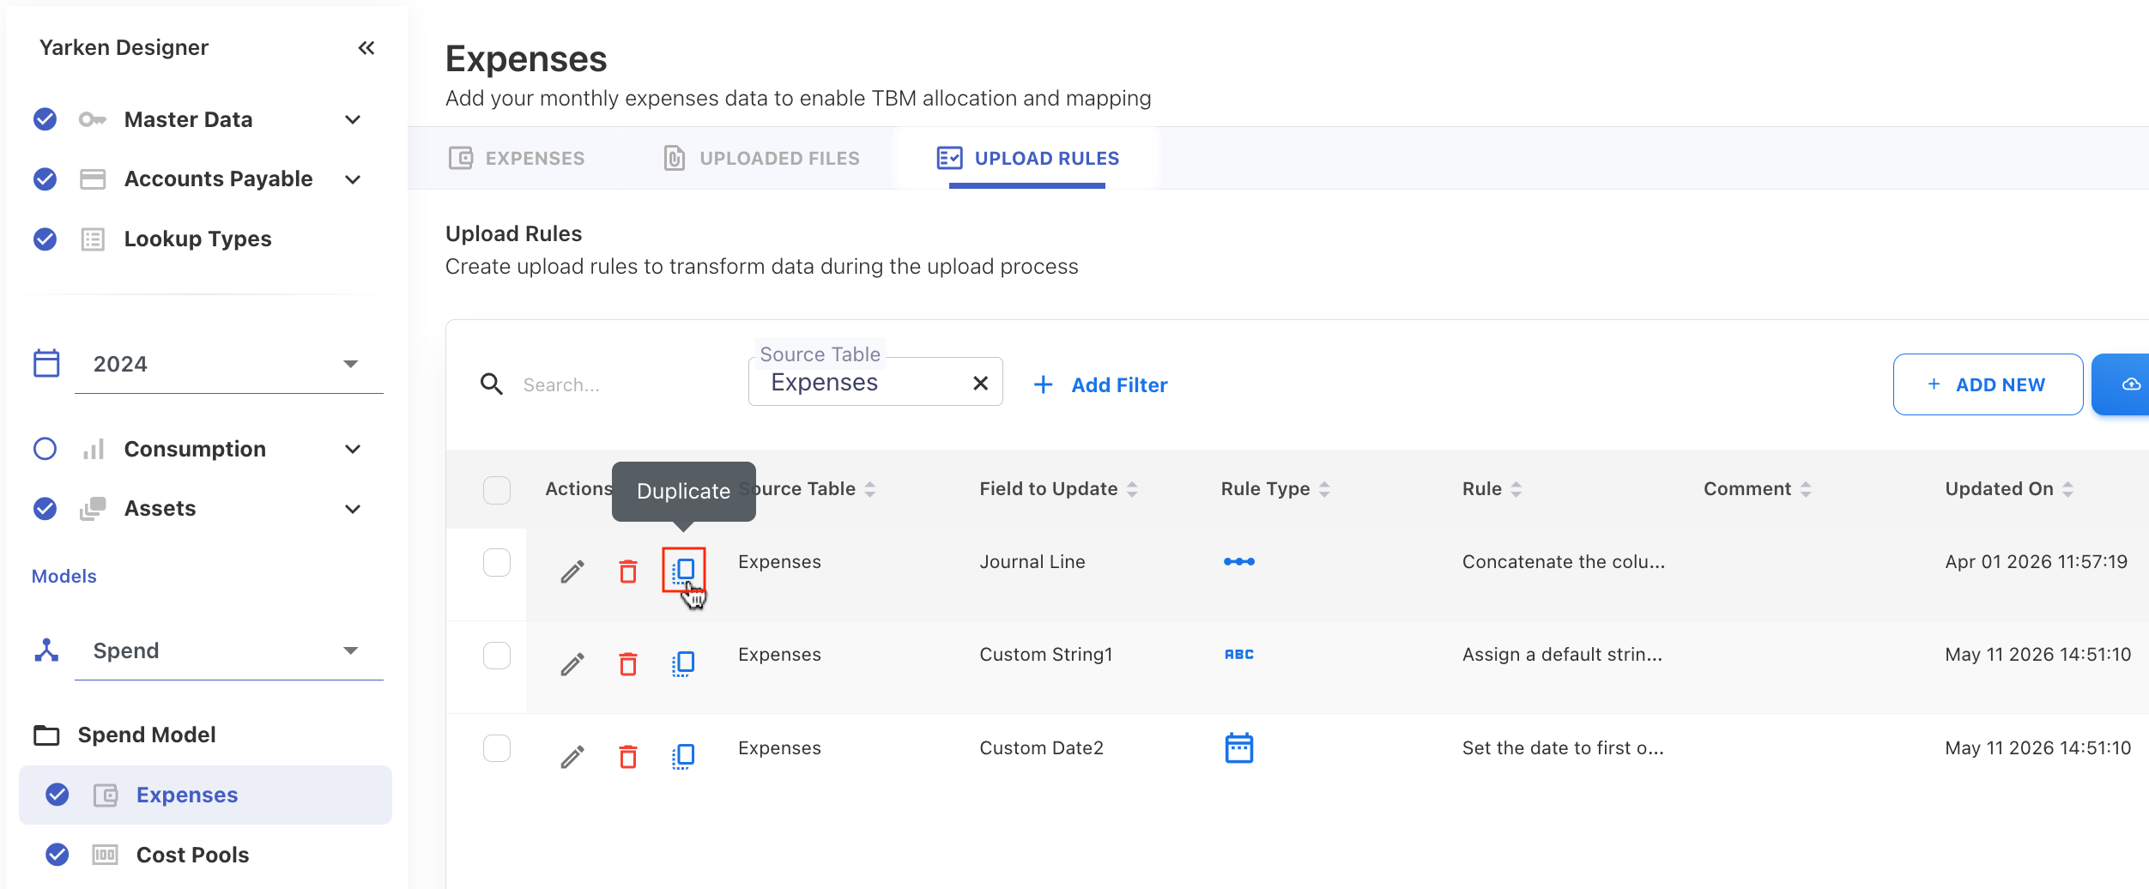This screenshot has width=2149, height=889.
Task: Expand the Accounts Payable section
Action: pyautogui.click(x=353, y=179)
